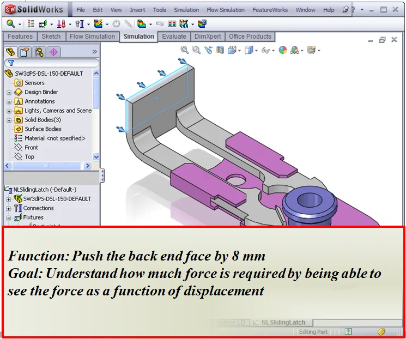406x339 pixels.
Task: Open the FeatureManager design tree tab
Action: coord(10,52)
